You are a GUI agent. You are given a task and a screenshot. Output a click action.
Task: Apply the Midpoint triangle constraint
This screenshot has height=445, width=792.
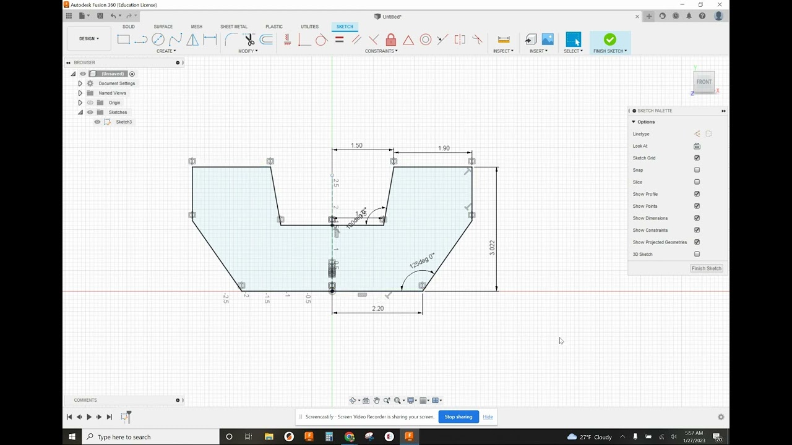pyautogui.click(x=408, y=40)
